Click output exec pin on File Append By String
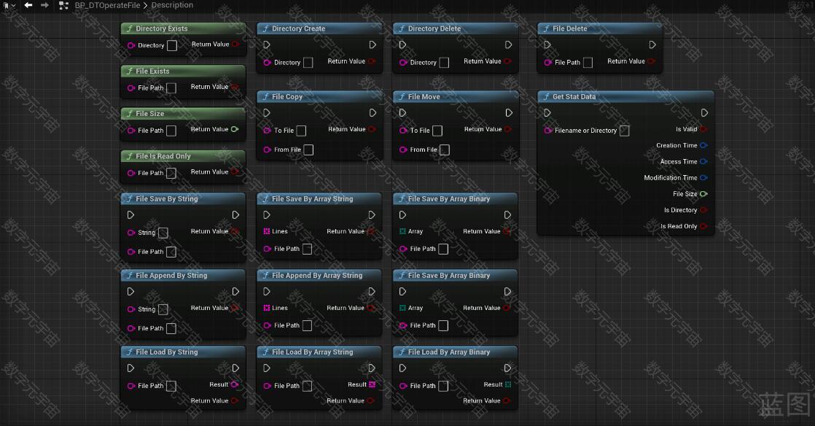The image size is (815, 426). (235, 292)
